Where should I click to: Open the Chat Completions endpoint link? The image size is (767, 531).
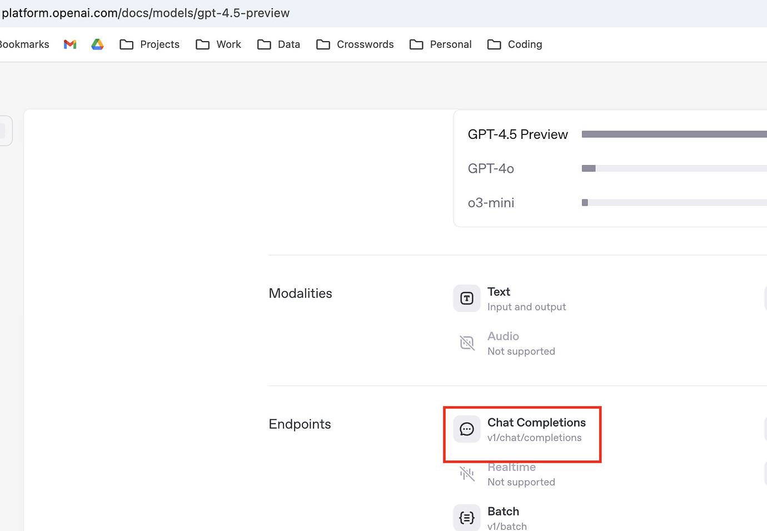point(536,422)
